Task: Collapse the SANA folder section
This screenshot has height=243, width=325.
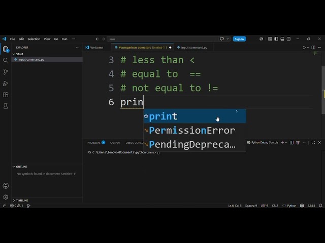Action: coord(14,54)
